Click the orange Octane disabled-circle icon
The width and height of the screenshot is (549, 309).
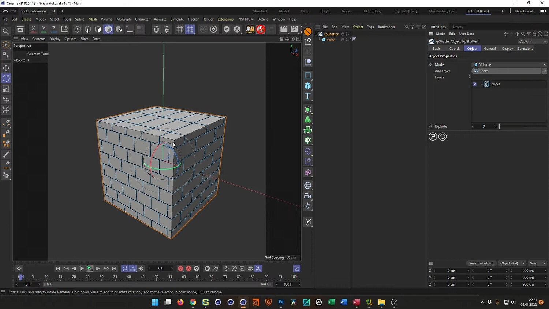pyautogui.click(x=308, y=31)
